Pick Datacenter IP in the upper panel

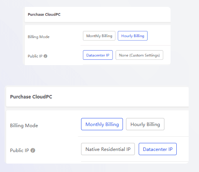[98, 55]
